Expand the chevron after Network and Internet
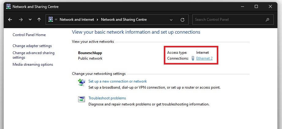The height and width of the screenshot is (129, 282). tap(97, 20)
